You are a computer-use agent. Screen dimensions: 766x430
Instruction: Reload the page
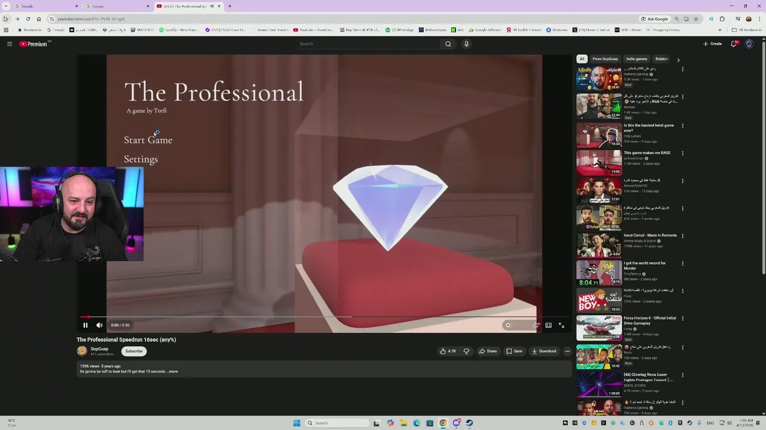point(28,19)
